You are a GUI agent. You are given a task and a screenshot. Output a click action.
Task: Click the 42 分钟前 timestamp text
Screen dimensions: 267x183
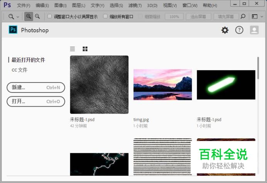coord(78,126)
